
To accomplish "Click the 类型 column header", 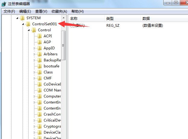I will [x=122, y=19].
